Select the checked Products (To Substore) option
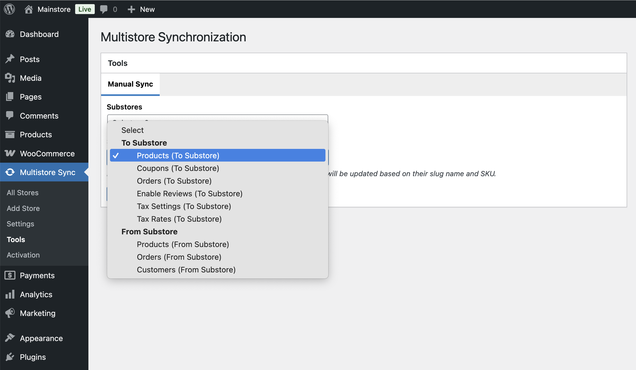The width and height of the screenshot is (636, 370). [178, 155]
